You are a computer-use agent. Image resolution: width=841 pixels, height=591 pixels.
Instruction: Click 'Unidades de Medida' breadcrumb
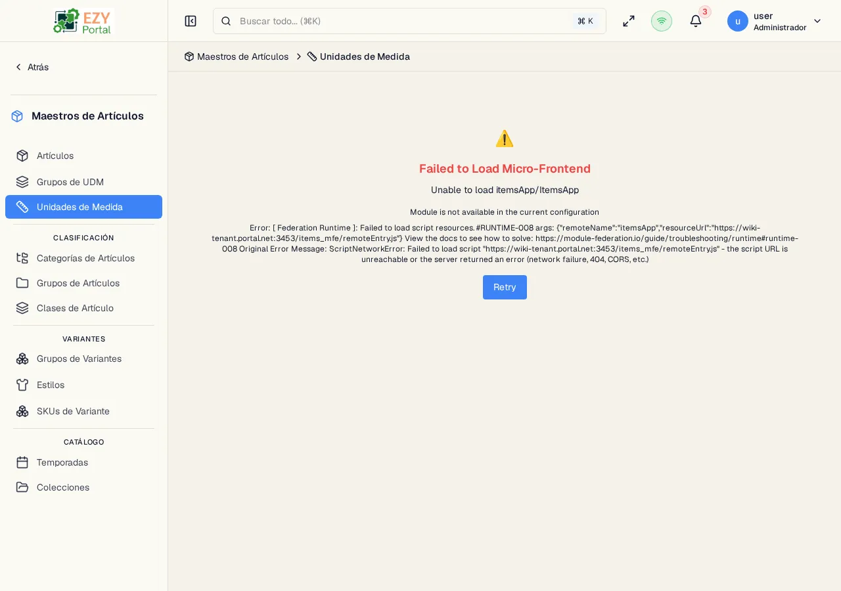(x=365, y=56)
